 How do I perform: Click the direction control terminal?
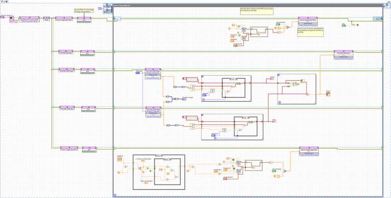(x=204, y=95)
